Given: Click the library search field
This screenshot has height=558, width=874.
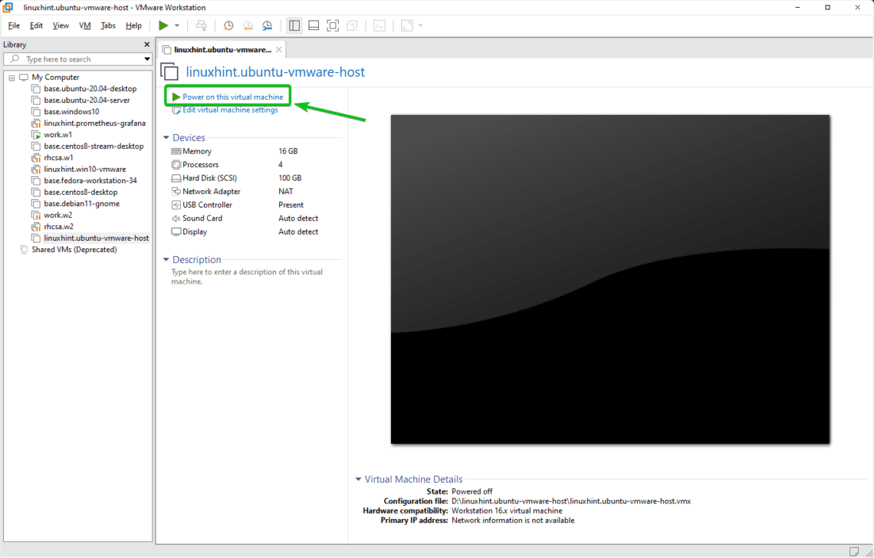Looking at the screenshot, I should (77, 59).
